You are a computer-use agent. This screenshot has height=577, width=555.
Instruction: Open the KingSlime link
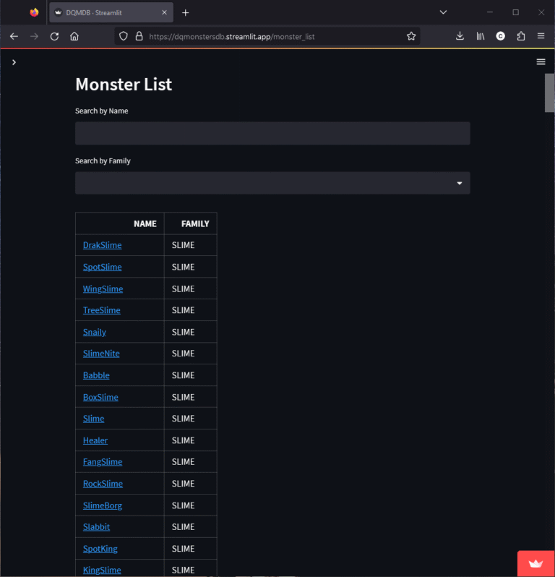(102, 570)
